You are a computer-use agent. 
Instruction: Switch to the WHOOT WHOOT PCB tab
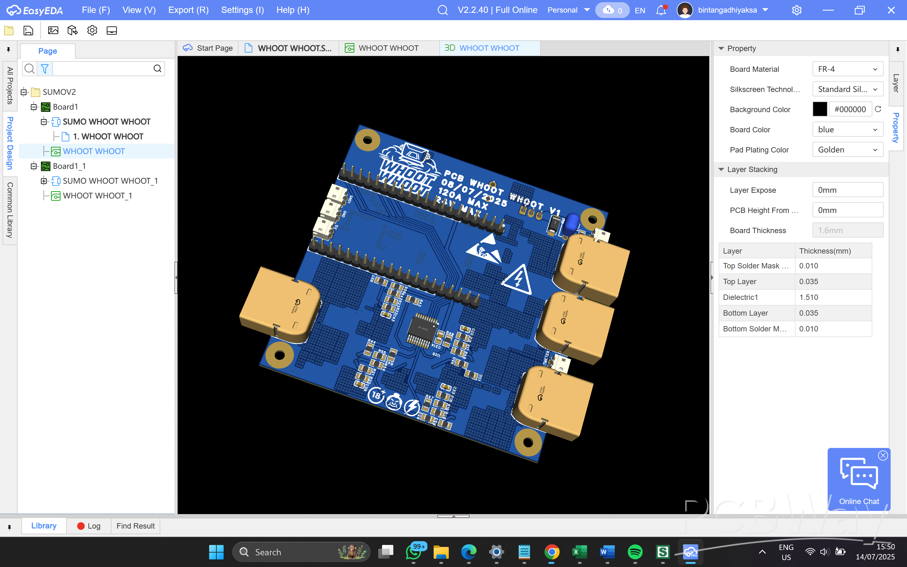click(389, 48)
